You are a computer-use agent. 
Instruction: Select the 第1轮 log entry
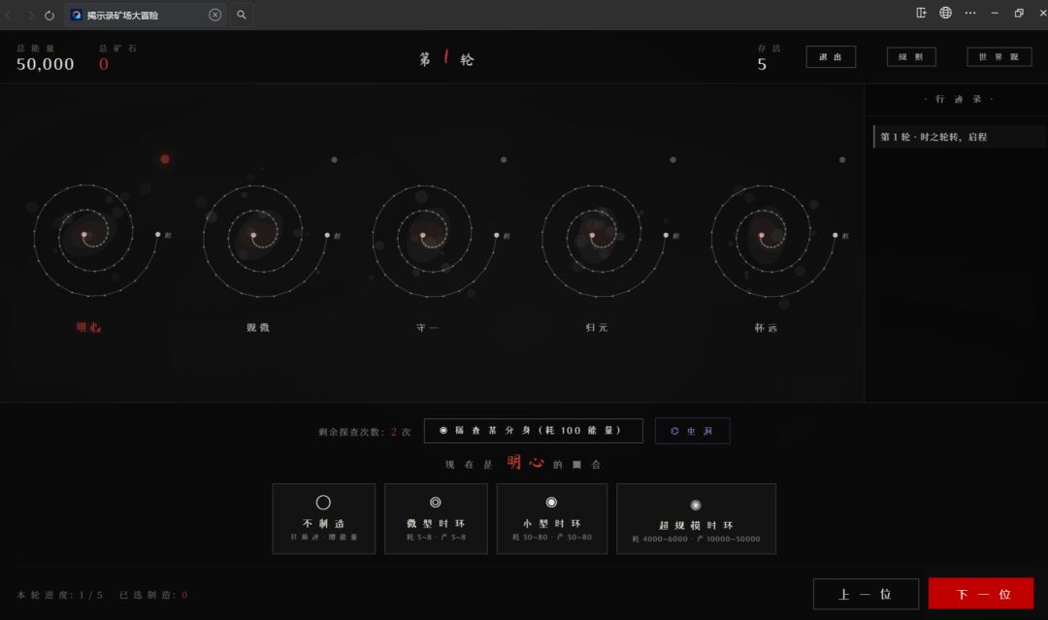[960, 137]
